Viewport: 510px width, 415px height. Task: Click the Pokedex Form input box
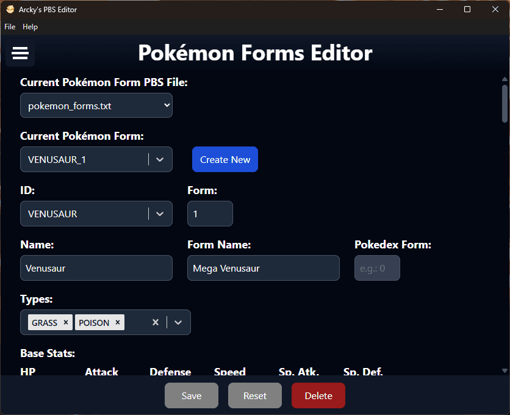click(377, 268)
